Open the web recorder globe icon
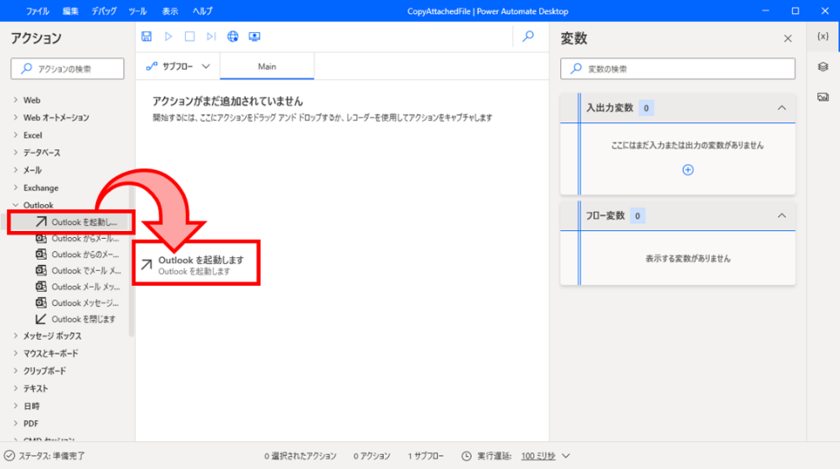Screen dimensions: 840x469 tap(232, 36)
